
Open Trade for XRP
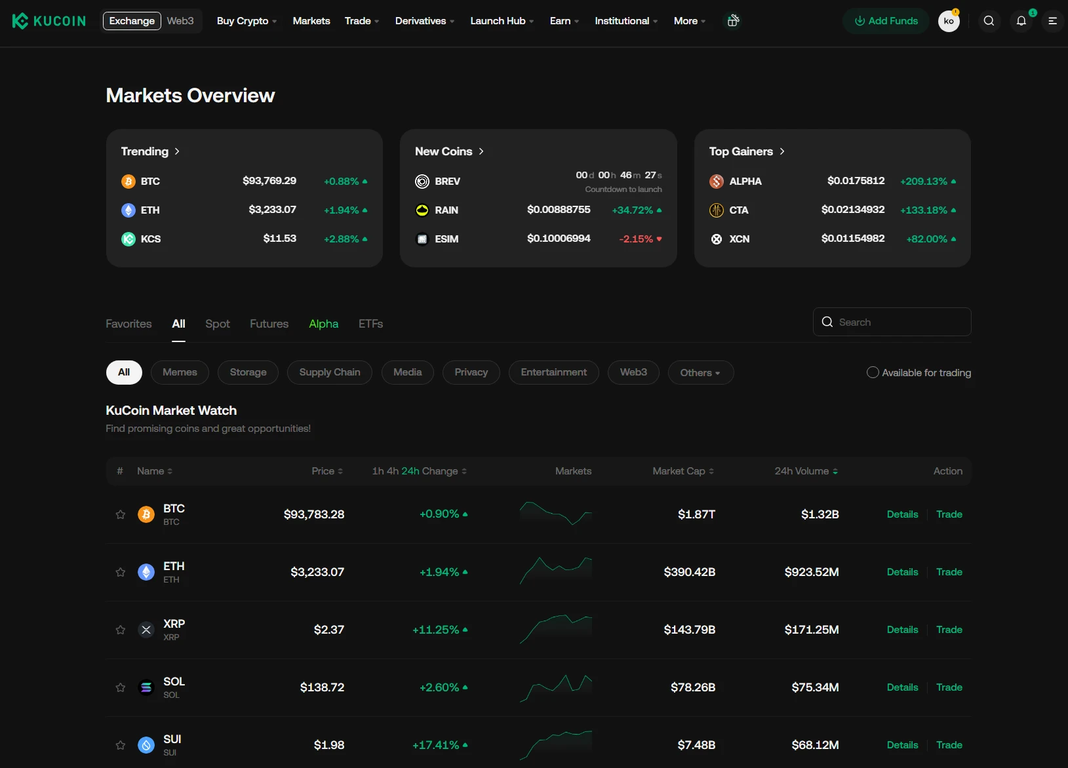[x=949, y=630]
